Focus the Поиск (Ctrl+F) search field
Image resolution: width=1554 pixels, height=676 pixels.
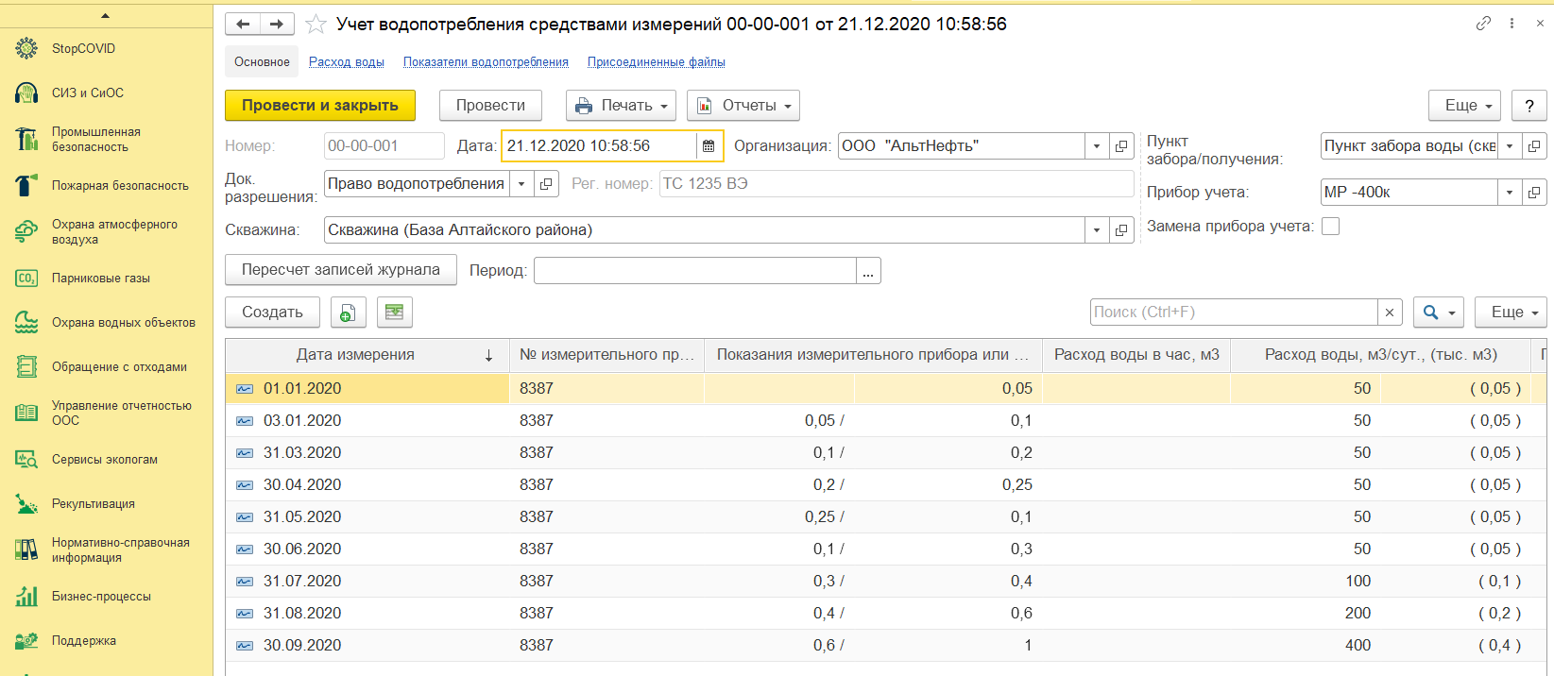tap(1234, 313)
